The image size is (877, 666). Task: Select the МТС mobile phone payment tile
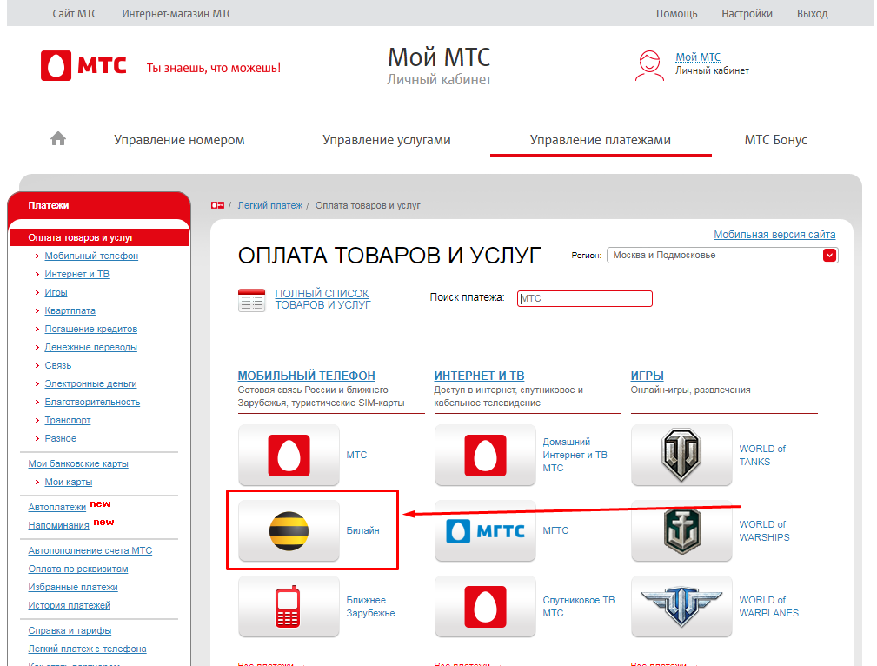pyautogui.click(x=289, y=455)
